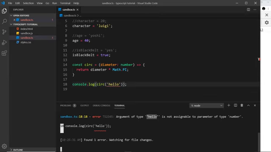Close the terminal panel
Screen dimensions: 271x152
pyautogui.click(x=255, y=105)
